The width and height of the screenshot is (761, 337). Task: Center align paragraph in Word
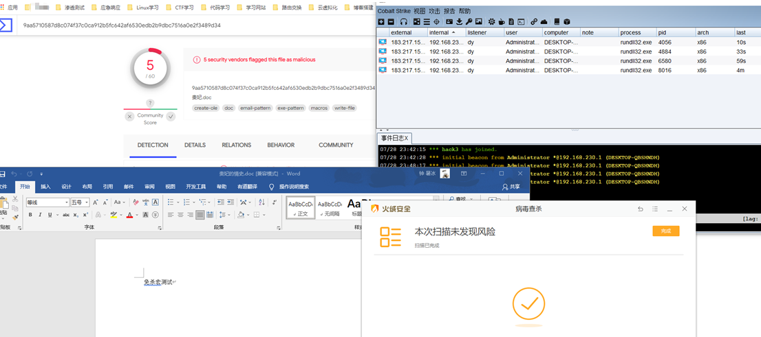tap(180, 215)
